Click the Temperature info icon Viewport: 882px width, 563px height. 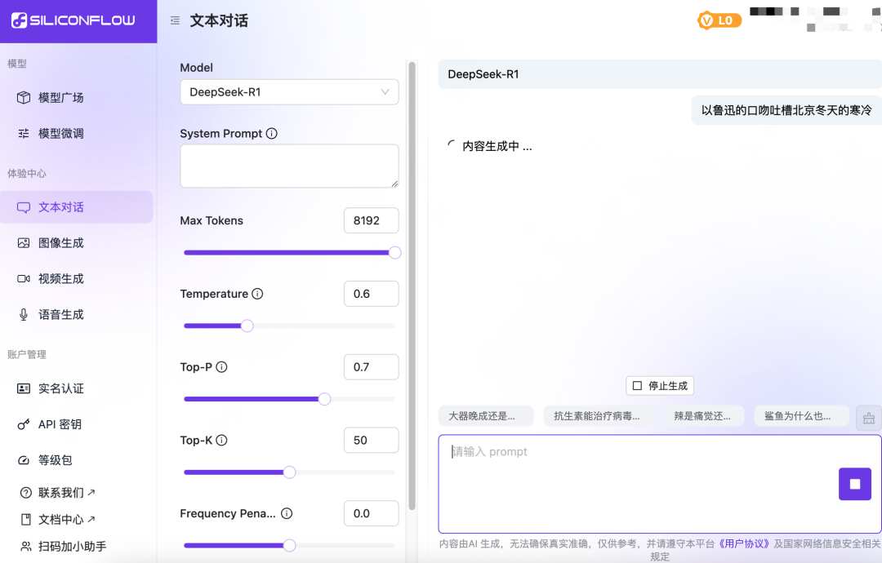257,294
